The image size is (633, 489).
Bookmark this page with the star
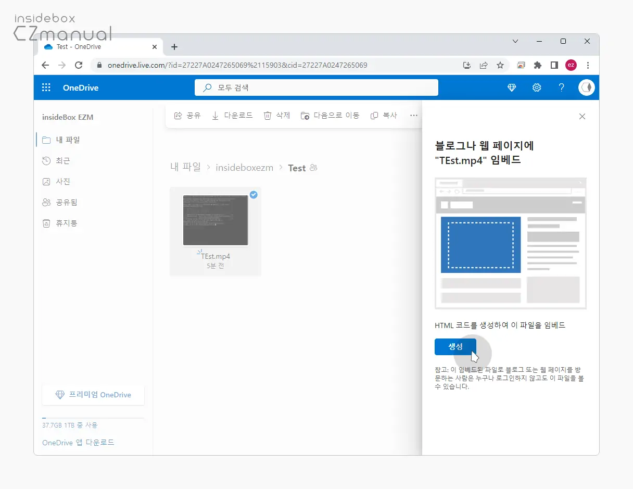coord(500,65)
